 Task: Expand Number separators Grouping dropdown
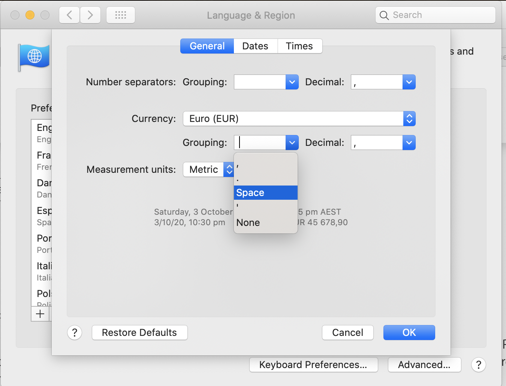(292, 82)
